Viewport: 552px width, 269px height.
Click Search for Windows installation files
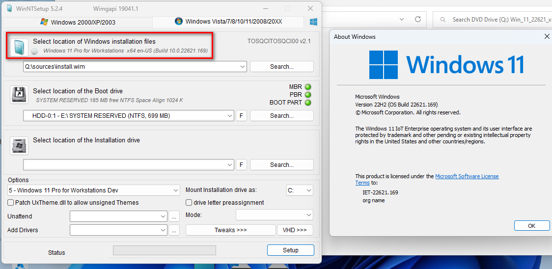(281, 67)
